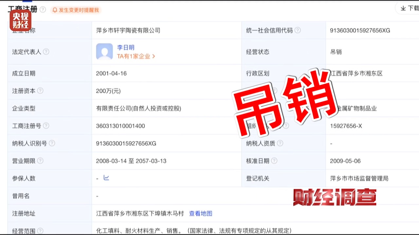The width and height of the screenshot is (419, 235).
Task: Click 查看地图 to view the address map
Action: [x=200, y=213]
